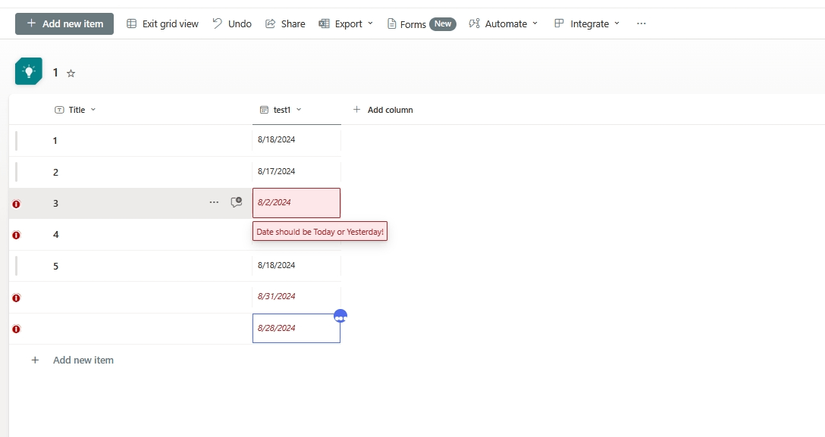Toggle the favorite star next to list name
825x437 pixels.
pyautogui.click(x=71, y=73)
